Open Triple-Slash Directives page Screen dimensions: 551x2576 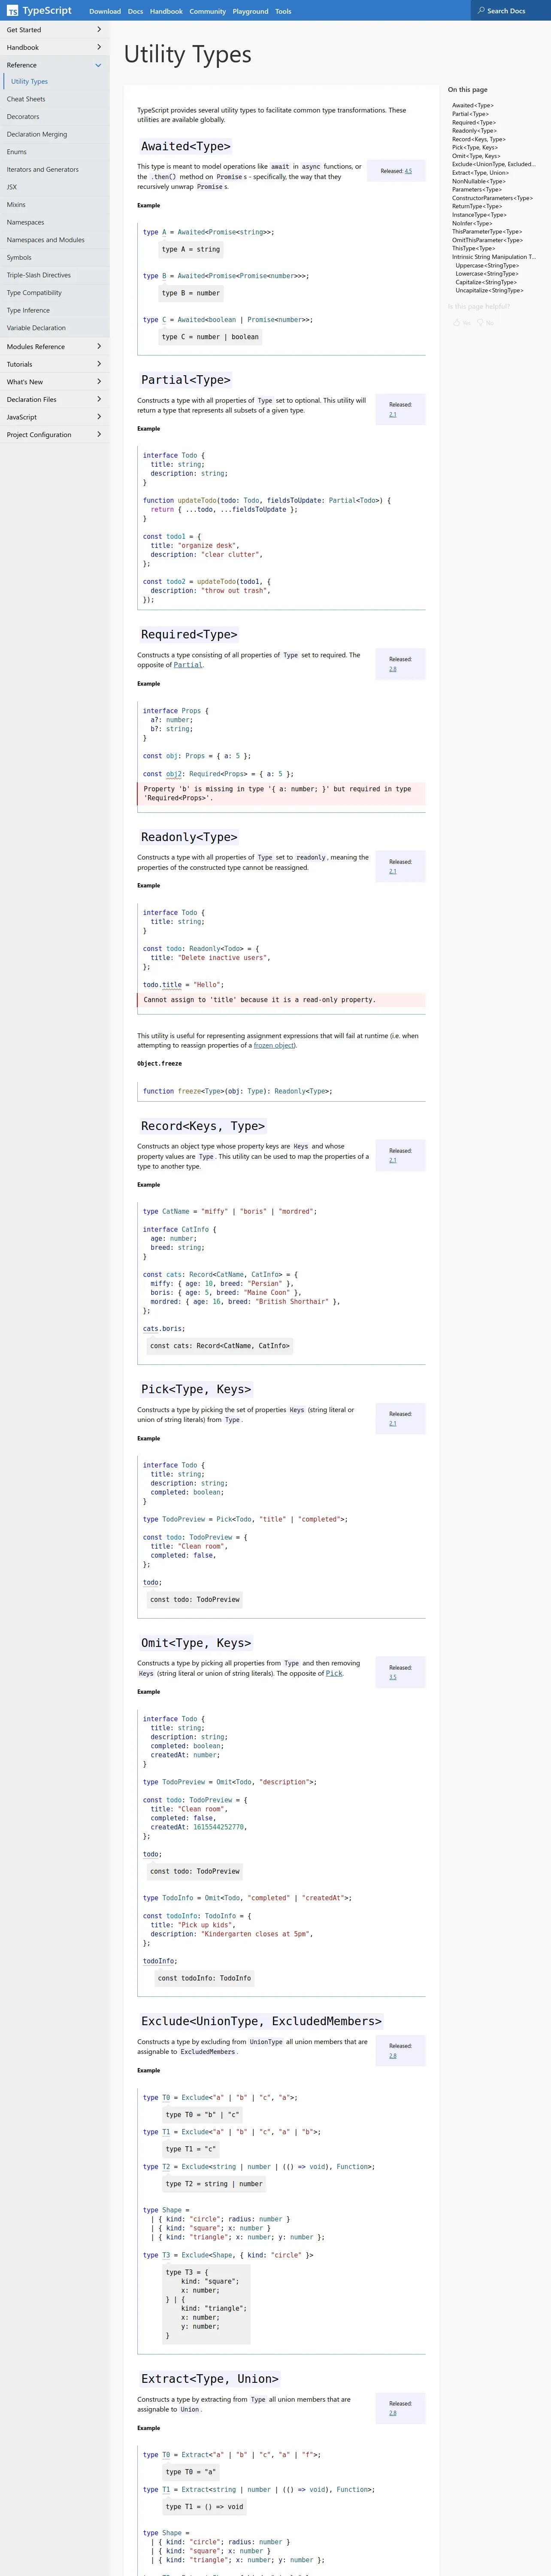[54, 275]
